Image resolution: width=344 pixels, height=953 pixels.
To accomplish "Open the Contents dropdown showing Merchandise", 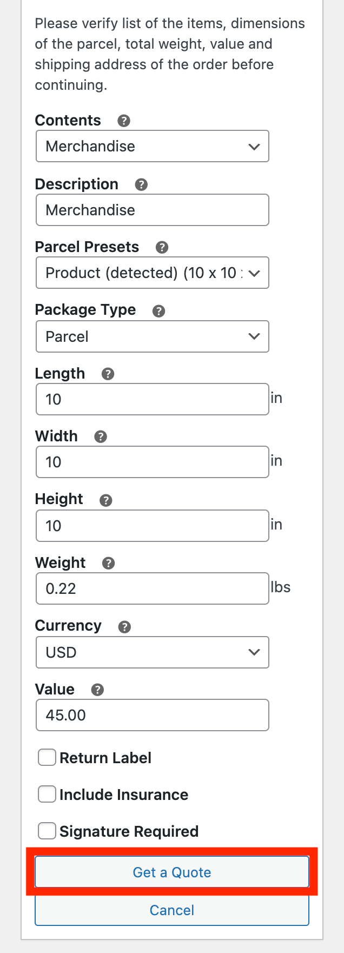I will point(152,146).
